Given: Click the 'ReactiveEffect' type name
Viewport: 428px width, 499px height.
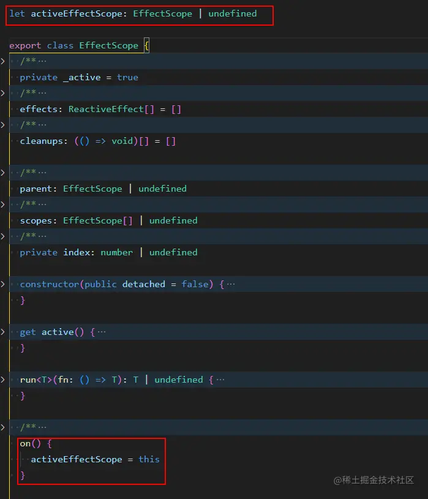Looking at the screenshot, I should 106,109.
